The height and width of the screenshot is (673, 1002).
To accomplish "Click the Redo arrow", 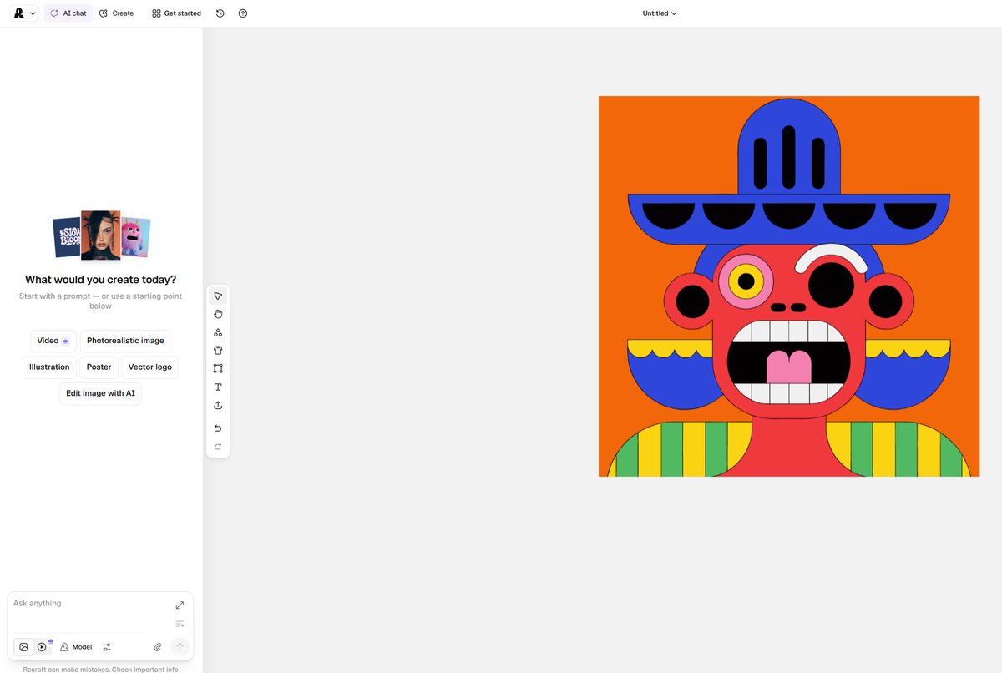I will (218, 447).
